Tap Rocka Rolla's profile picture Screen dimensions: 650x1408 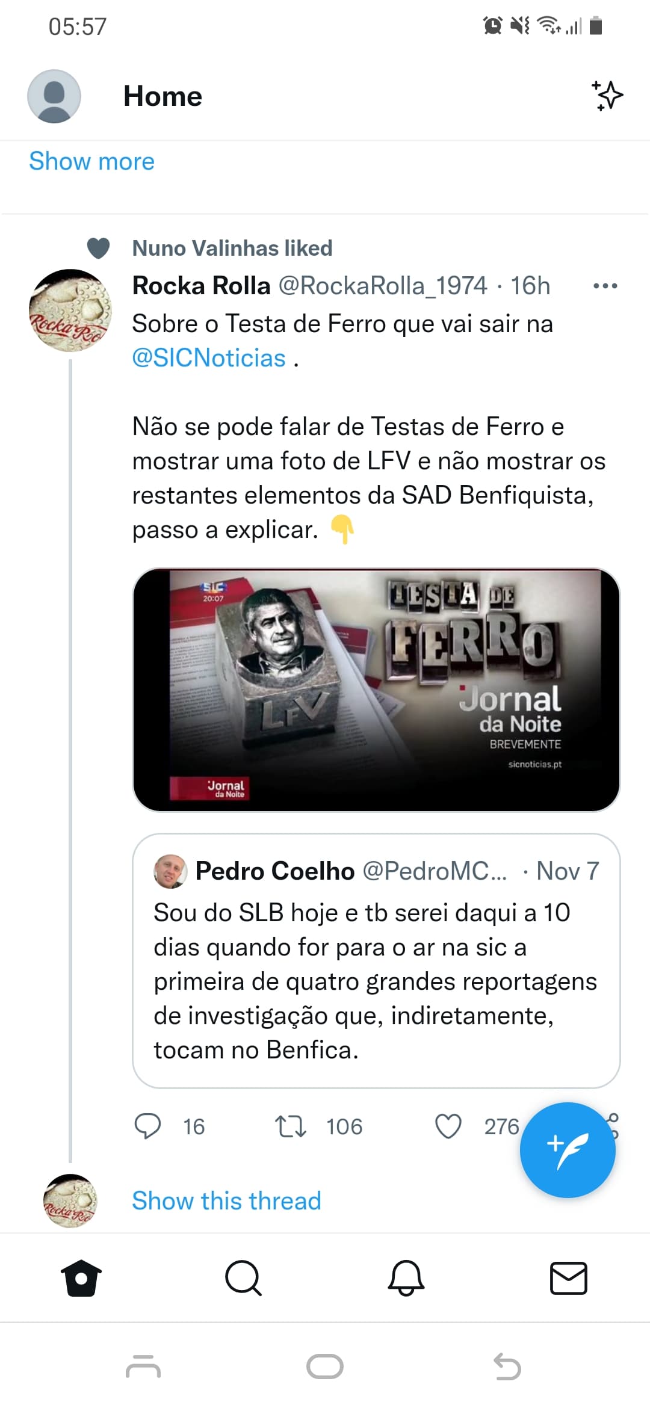coord(70,310)
